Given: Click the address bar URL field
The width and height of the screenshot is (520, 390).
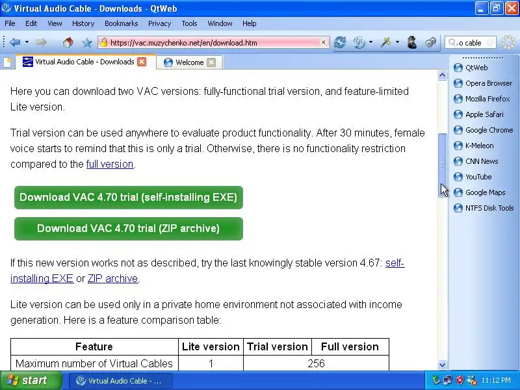Looking at the screenshot, I should pyautogui.click(x=214, y=42).
